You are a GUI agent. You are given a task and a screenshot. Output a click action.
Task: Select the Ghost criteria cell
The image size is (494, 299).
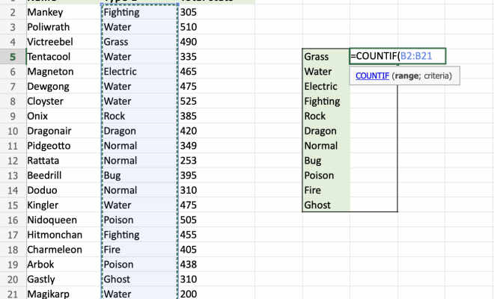[326, 205]
